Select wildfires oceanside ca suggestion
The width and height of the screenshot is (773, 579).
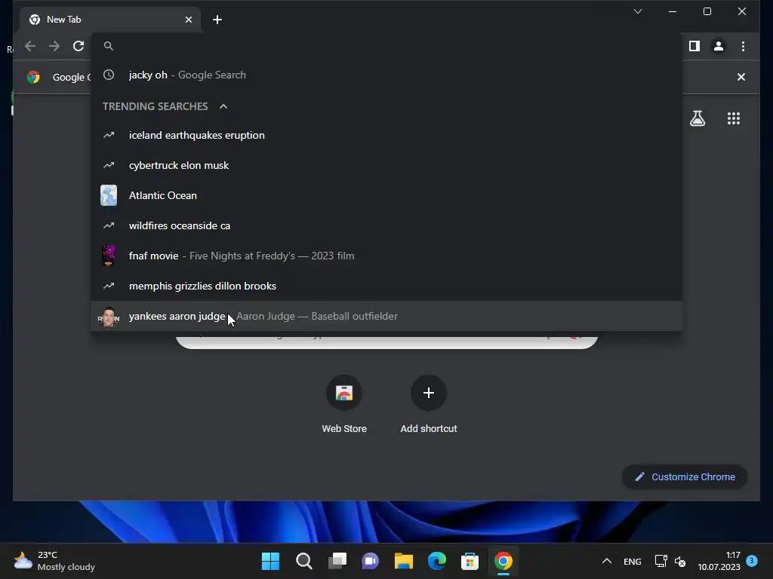[386, 225]
